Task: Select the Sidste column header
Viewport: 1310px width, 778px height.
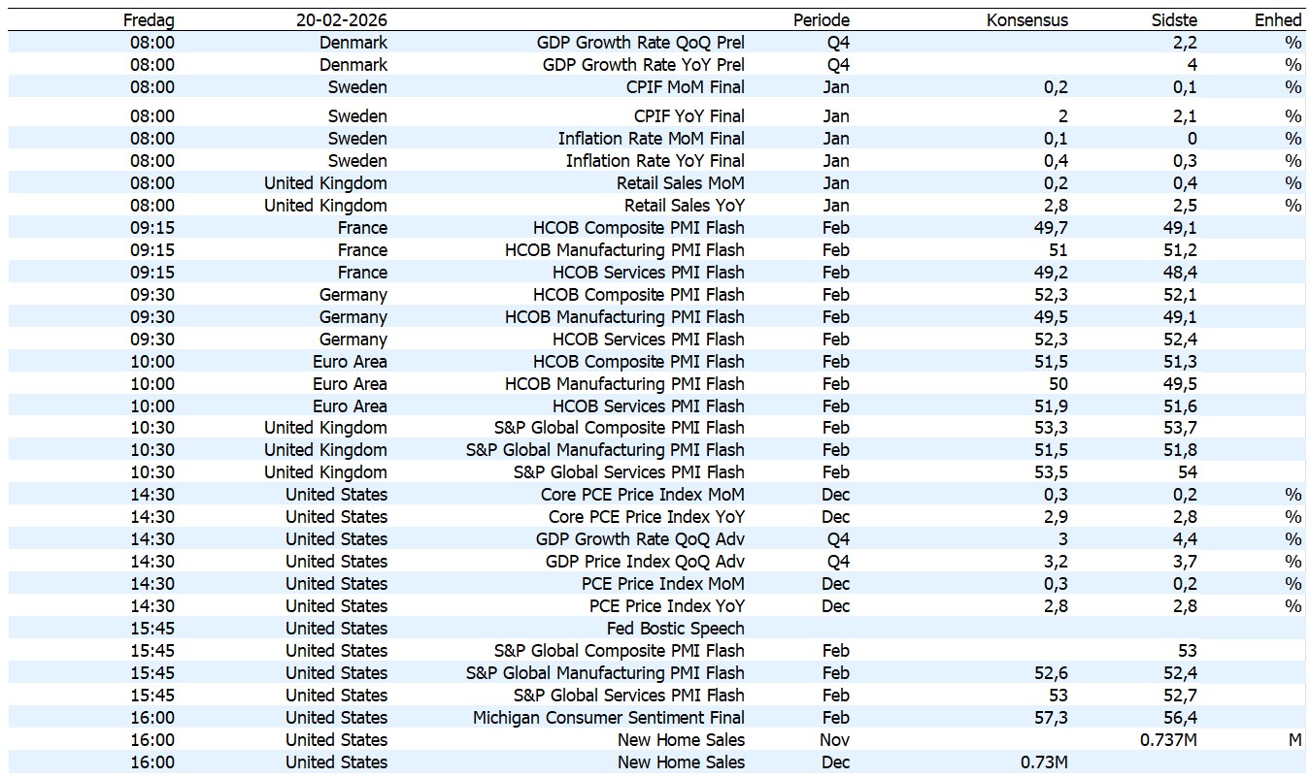Action: (1173, 20)
